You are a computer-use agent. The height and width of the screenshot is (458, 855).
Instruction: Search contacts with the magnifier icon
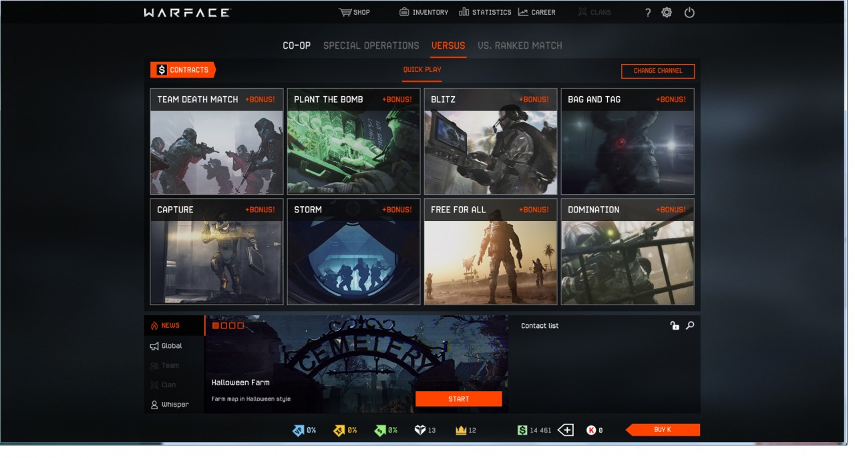(690, 326)
